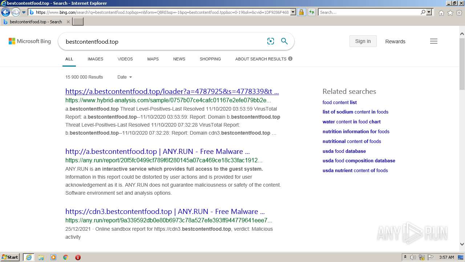Click the page scrollbar up arrow
Screen dimensions: 465x262
click(x=462, y=34)
